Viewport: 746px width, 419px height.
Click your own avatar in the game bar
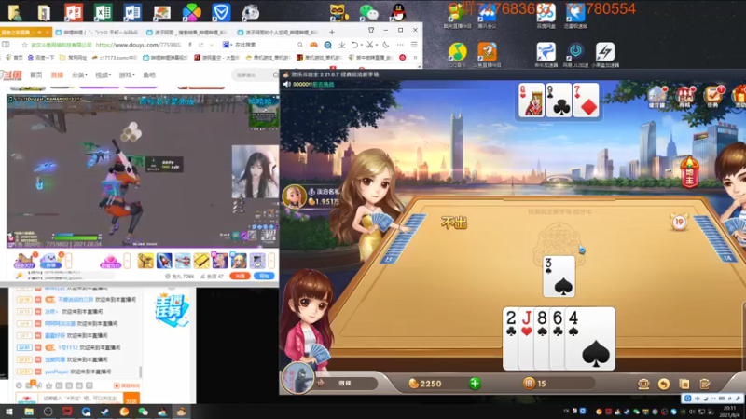[297, 378]
